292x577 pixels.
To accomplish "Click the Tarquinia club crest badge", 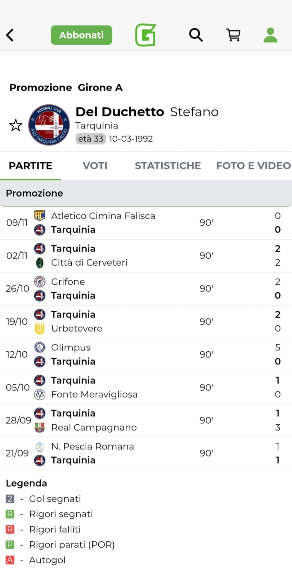I will (49, 125).
